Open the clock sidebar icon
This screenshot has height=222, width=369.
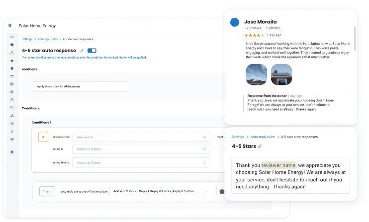(x=12, y=123)
